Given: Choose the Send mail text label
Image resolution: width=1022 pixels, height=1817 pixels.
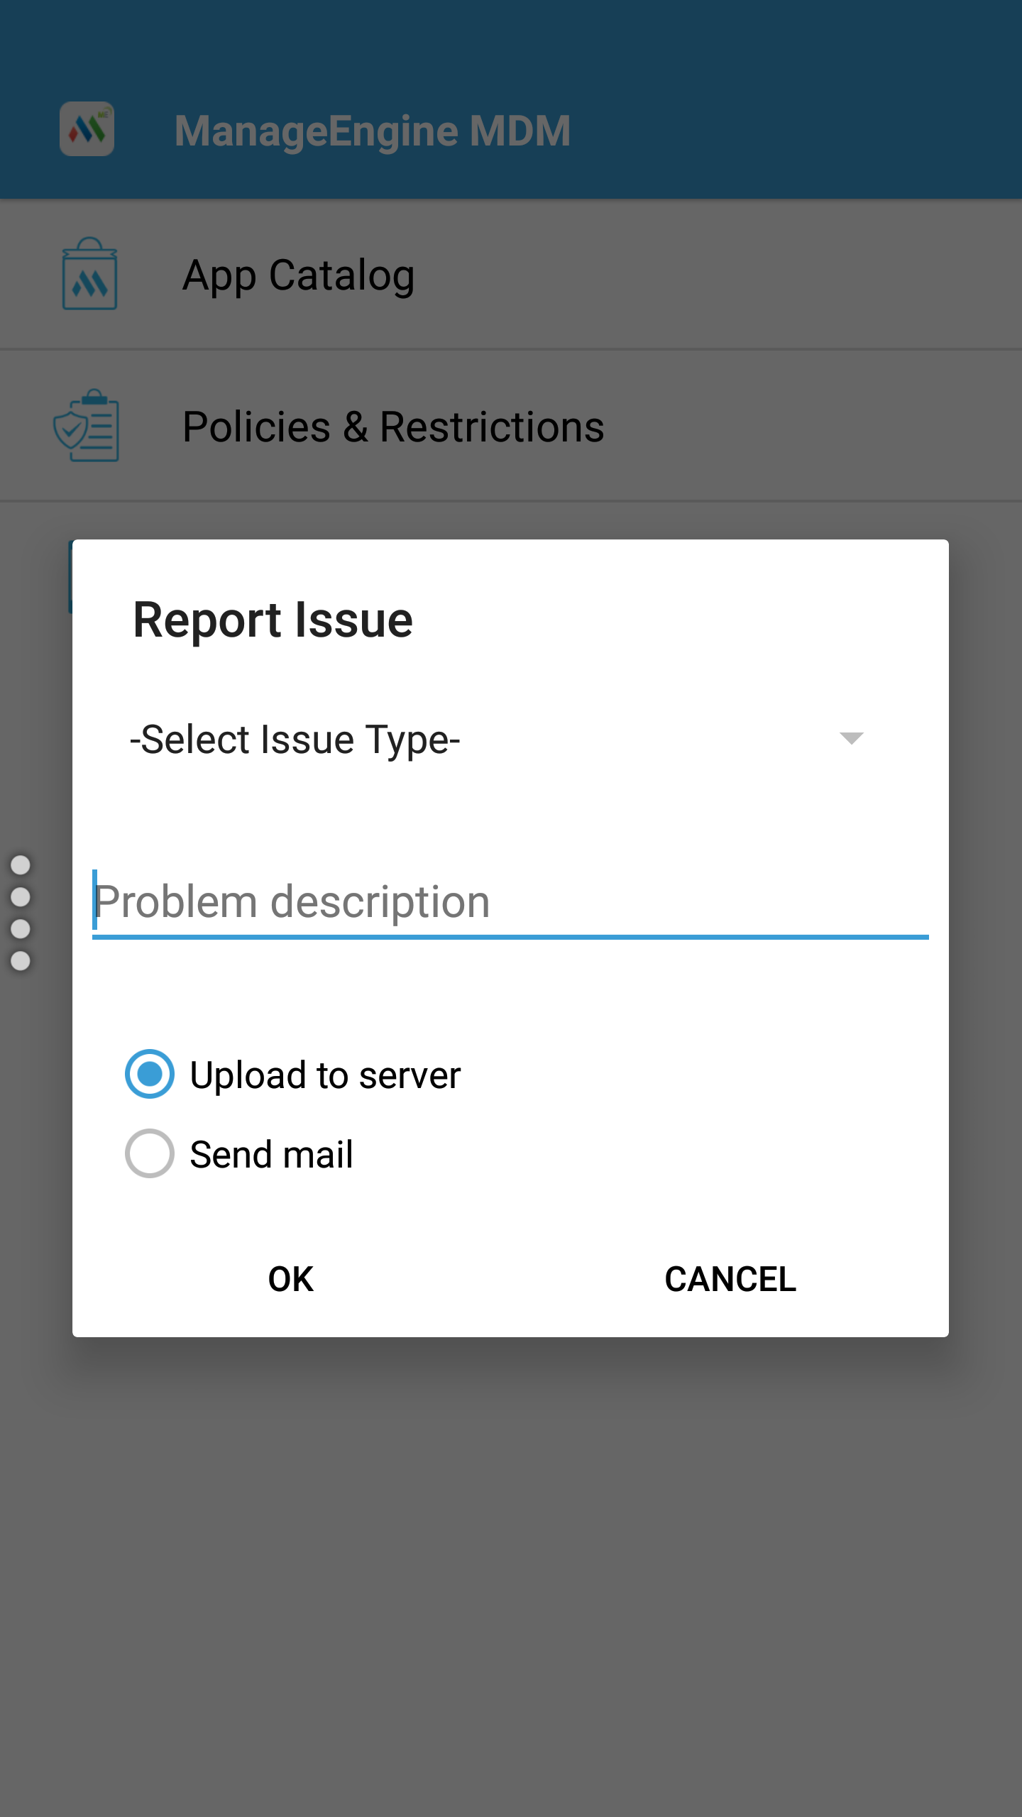Looking at the screenshot, I should pos(272,1155).
